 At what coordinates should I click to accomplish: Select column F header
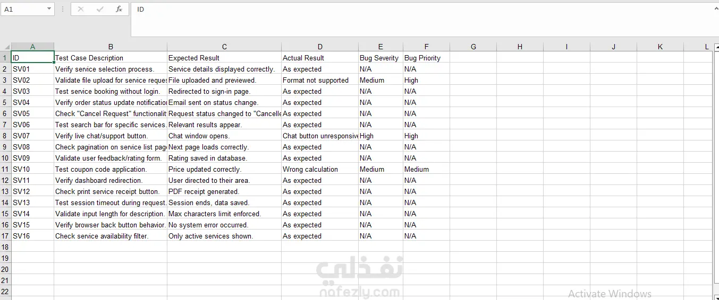[x=426, y=47]
